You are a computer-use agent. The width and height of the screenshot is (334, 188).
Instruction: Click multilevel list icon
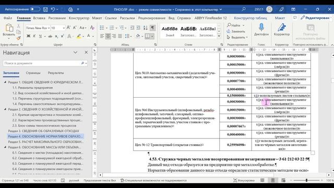[x=122, y=28]
